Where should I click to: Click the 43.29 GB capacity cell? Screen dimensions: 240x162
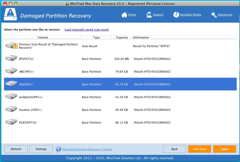click(x=122, y=97)
